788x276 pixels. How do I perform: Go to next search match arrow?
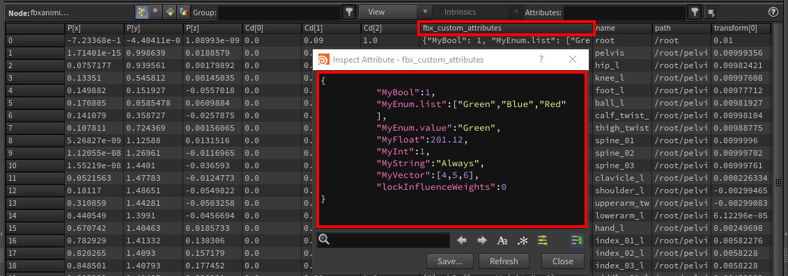[482, 241]
